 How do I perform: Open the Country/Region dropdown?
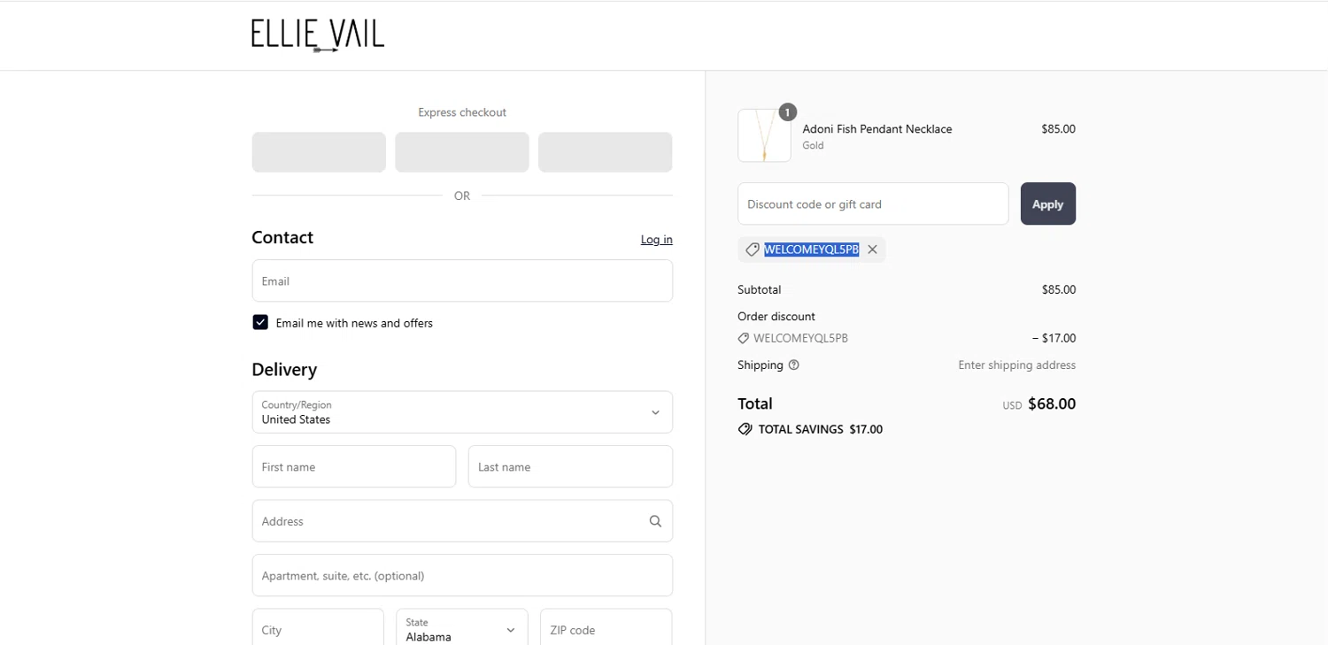(x=462, y=412)
